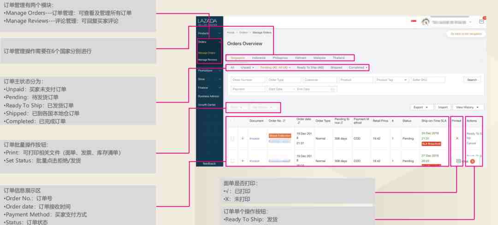Focus the Customer input field
The image size is (498, 225).
coord(320,80)
